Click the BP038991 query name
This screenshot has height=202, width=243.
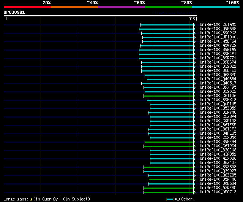point(14,12)
